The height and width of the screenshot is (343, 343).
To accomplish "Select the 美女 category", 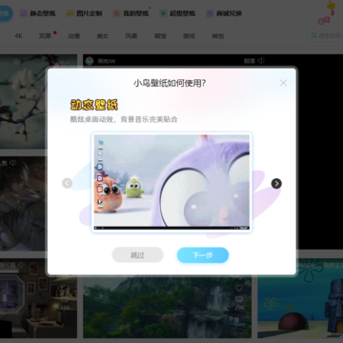I will tap(103, 36).
